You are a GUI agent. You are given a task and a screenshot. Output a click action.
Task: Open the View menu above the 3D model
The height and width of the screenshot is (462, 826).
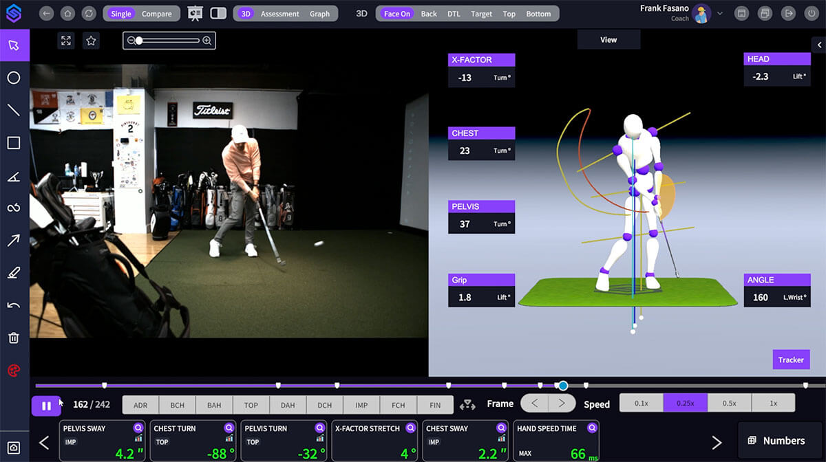coord(608,39)
